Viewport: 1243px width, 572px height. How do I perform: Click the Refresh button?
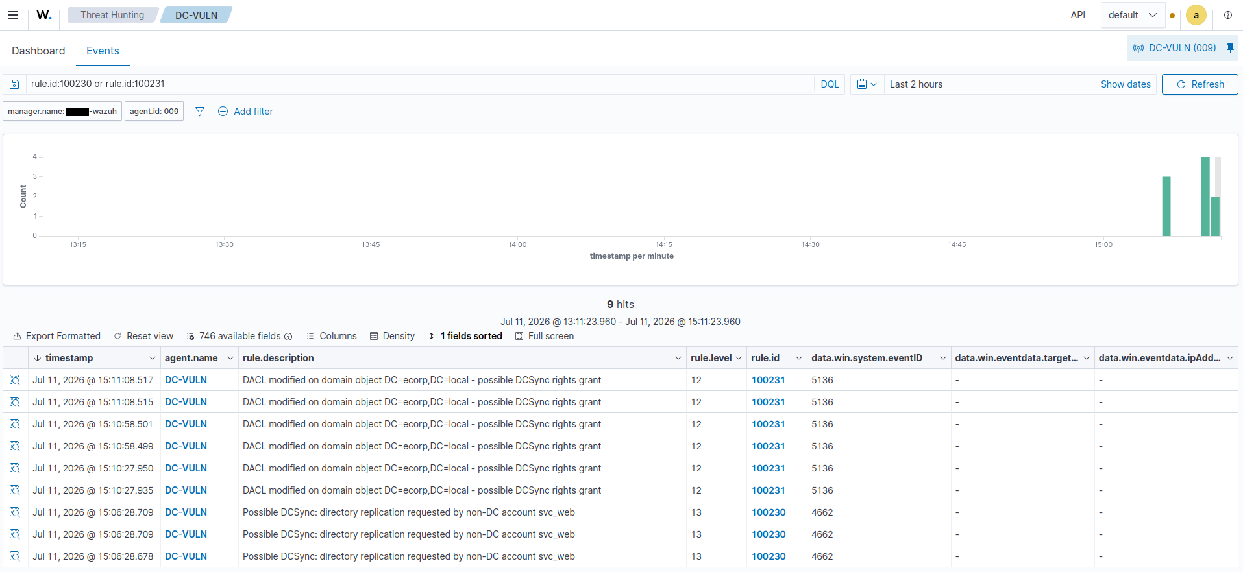pos(1200,84)
